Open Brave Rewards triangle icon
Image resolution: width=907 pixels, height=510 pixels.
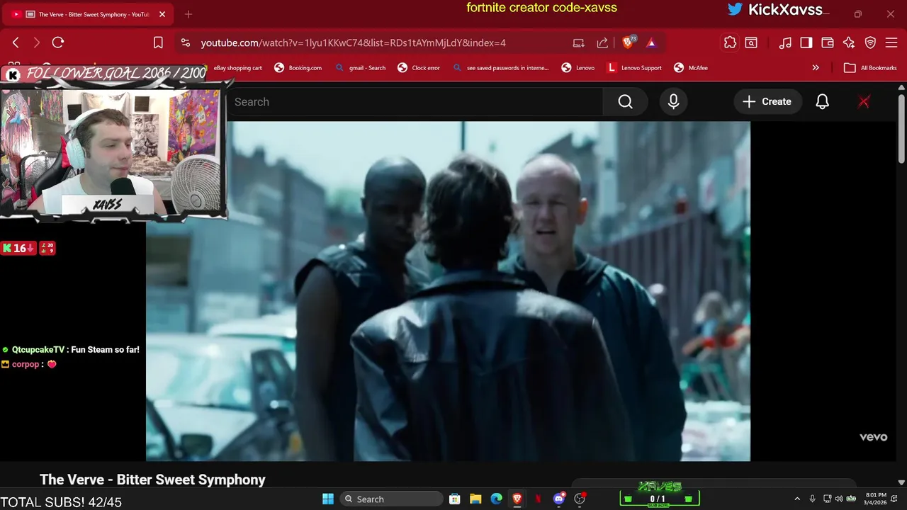651,42
